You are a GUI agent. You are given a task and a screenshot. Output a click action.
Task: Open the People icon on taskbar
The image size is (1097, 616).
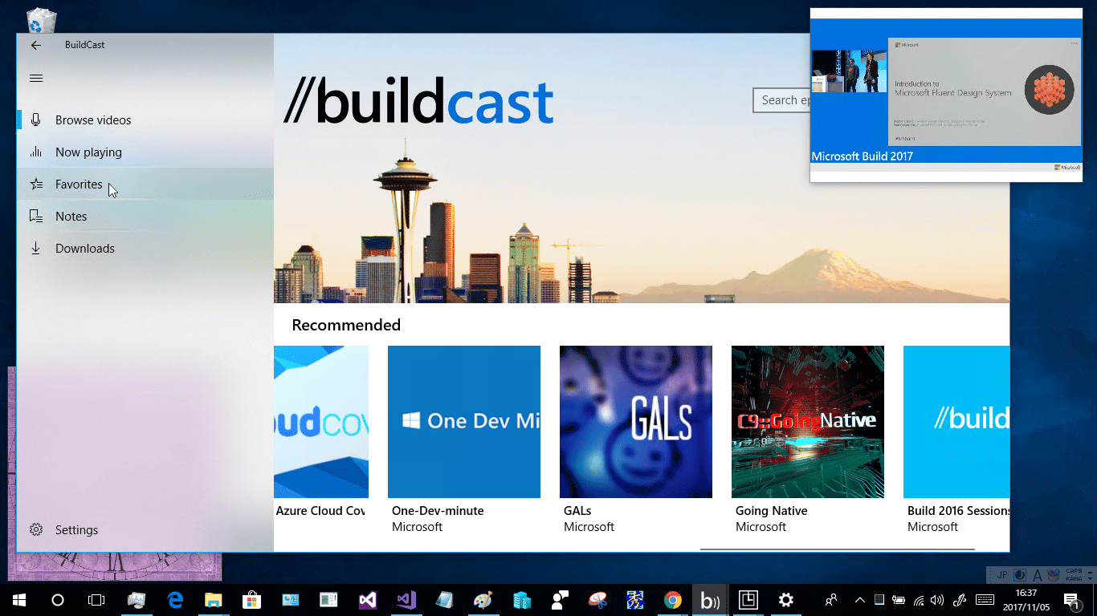coord(831,600)
